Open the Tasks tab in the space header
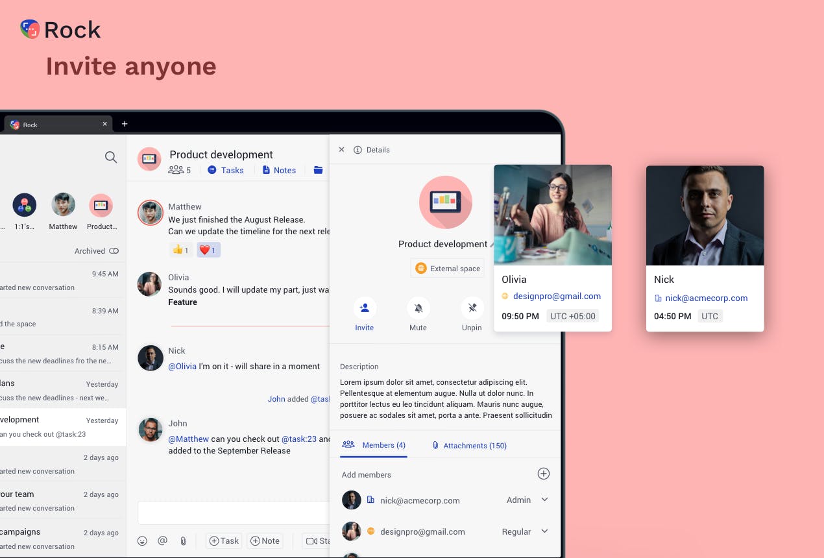824x558 pixels. pos(225,170)
